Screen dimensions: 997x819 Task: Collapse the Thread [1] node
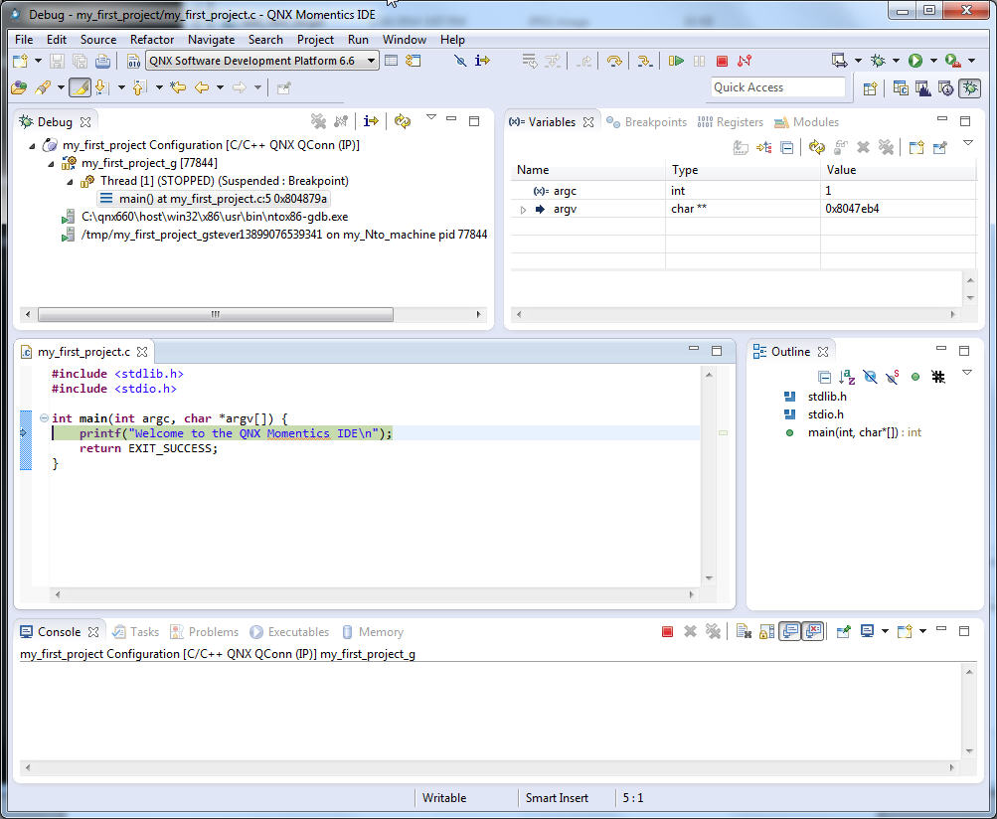pyautogui.click(x=70, y=181)
